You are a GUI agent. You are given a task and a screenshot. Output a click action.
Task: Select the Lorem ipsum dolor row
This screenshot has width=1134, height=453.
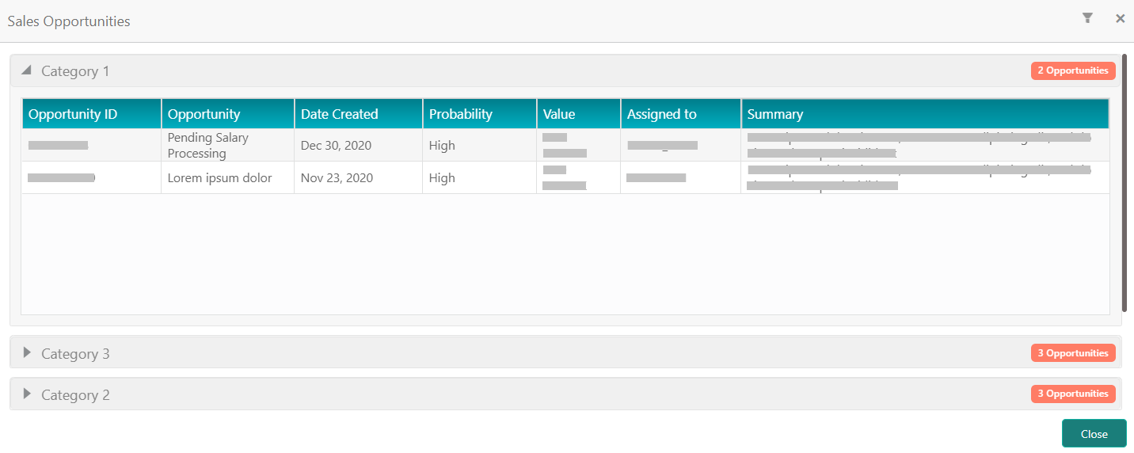(565, 177)
